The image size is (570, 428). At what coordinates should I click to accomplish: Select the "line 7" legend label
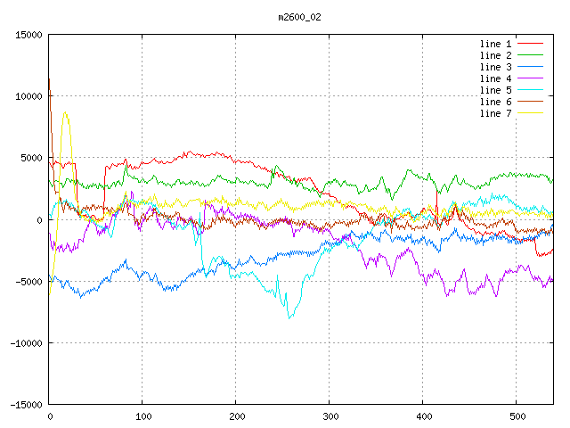(495, 113)
